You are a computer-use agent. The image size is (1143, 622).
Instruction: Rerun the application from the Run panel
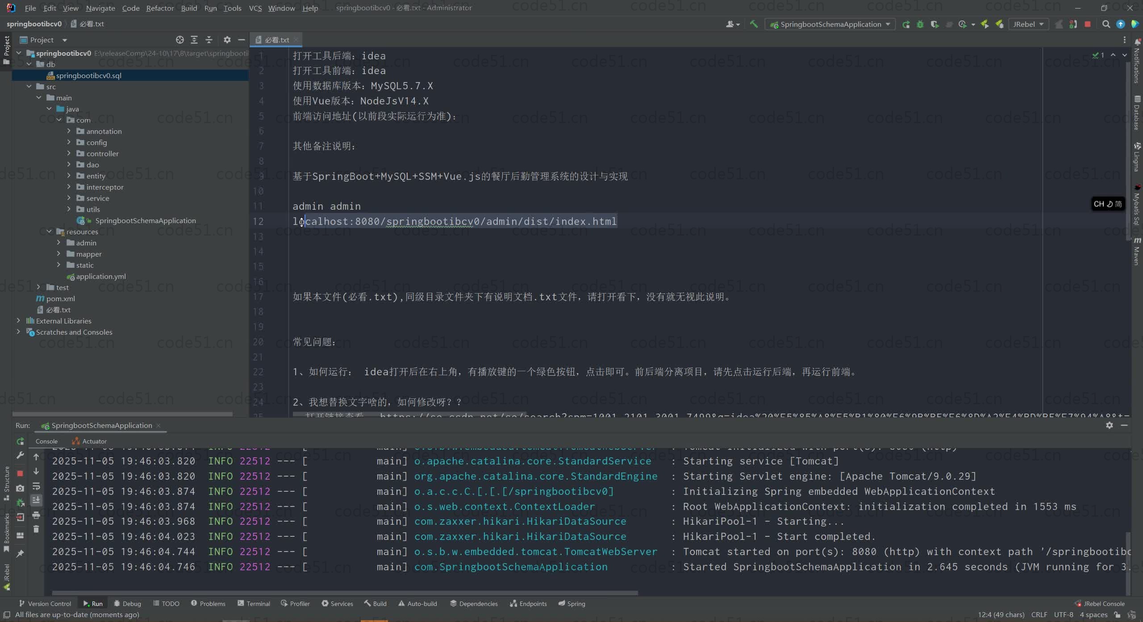tap(20, 441)
